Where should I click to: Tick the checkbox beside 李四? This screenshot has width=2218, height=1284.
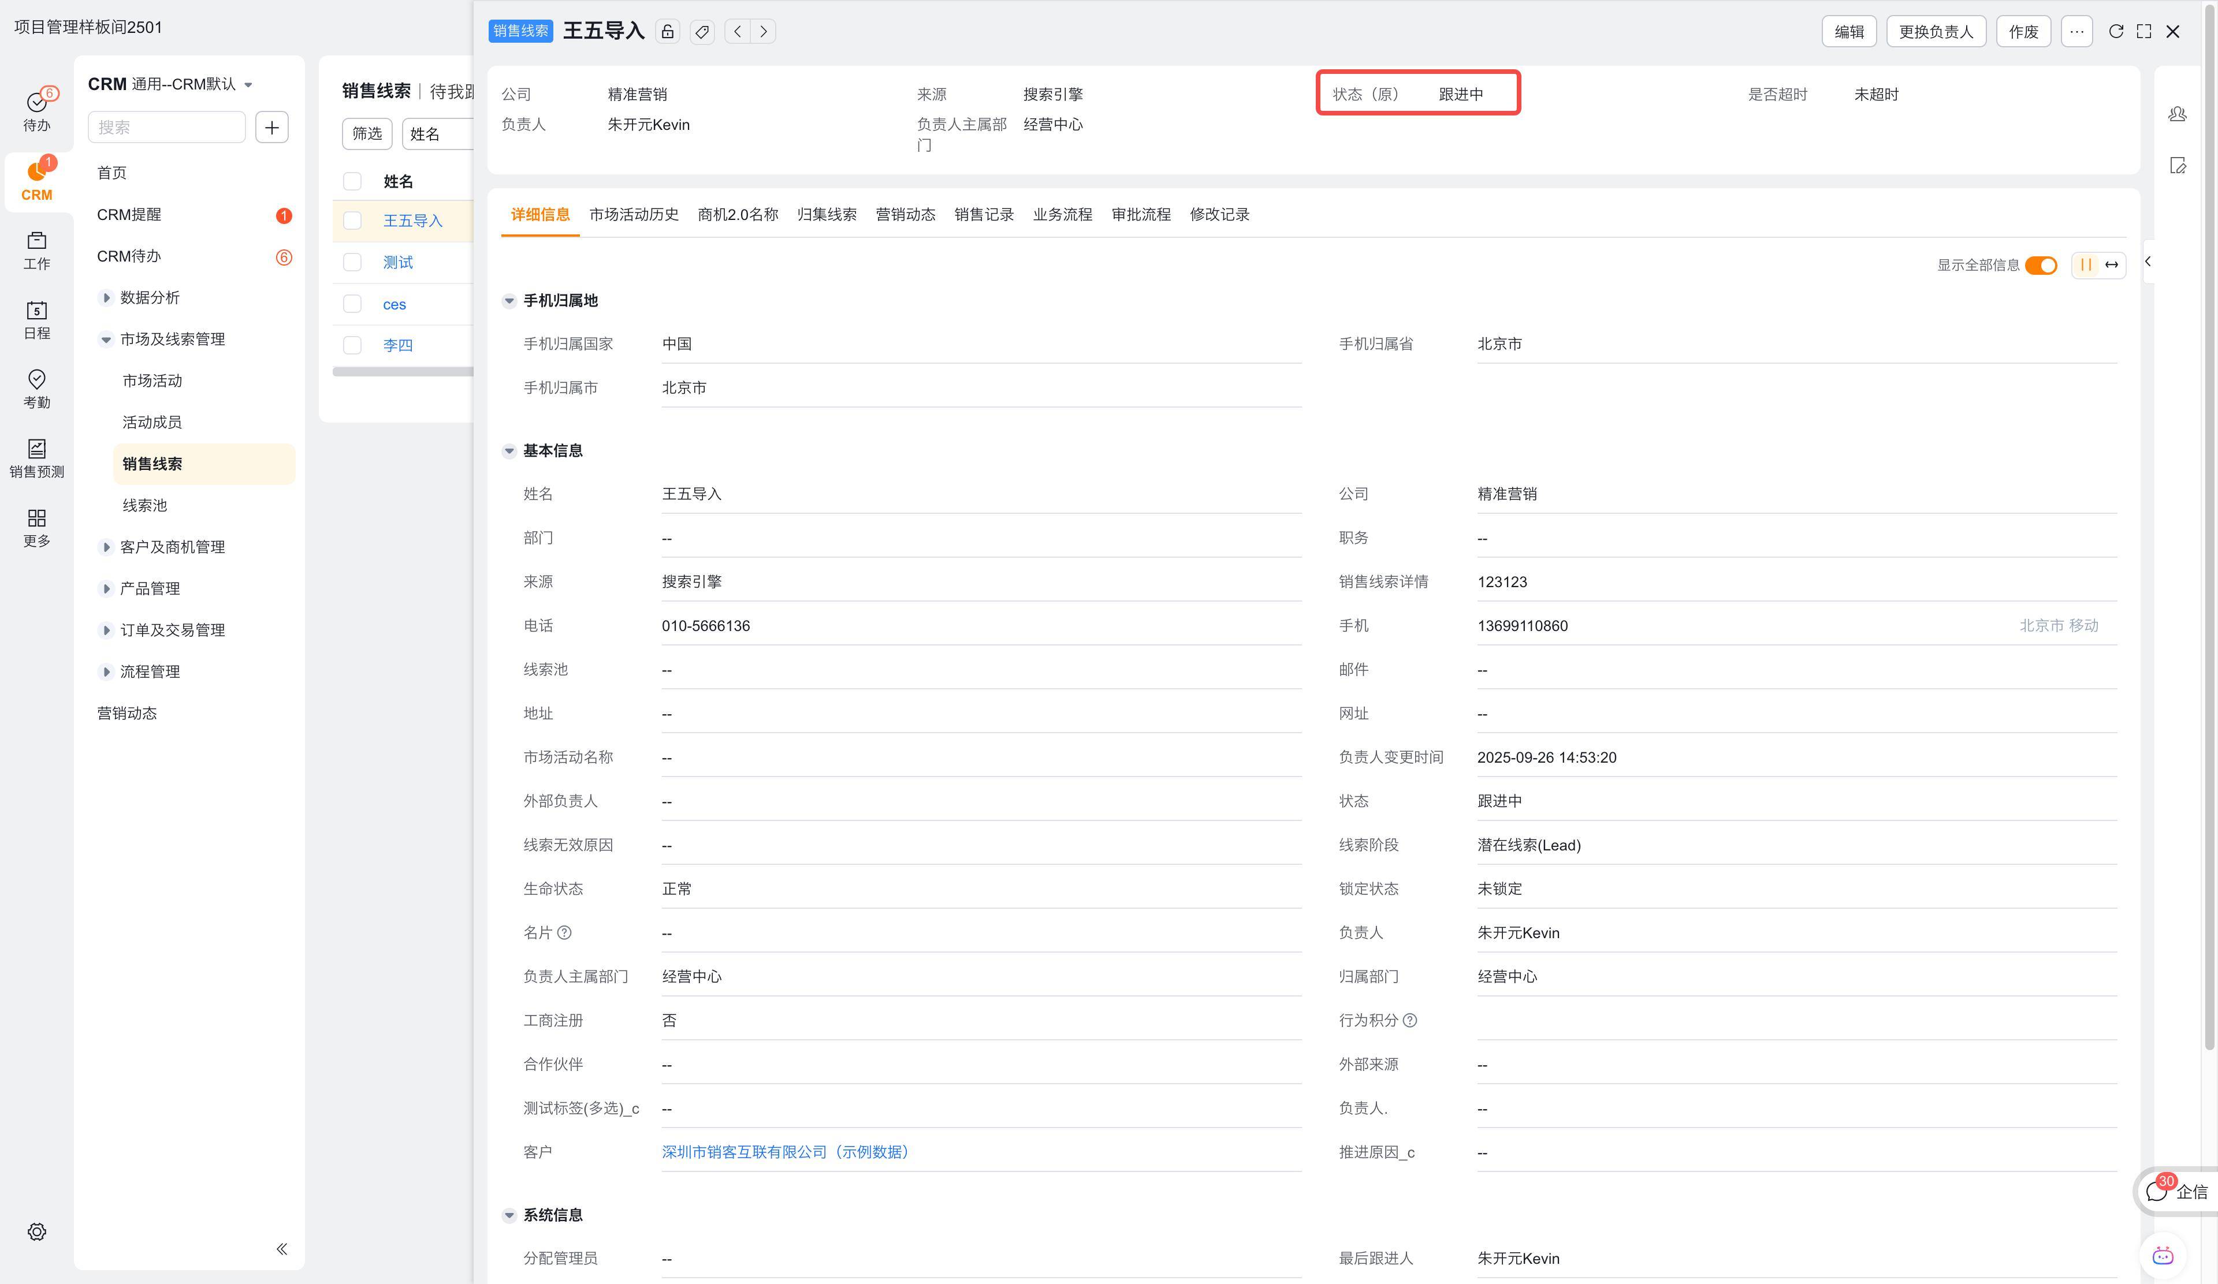coord(353,346)
